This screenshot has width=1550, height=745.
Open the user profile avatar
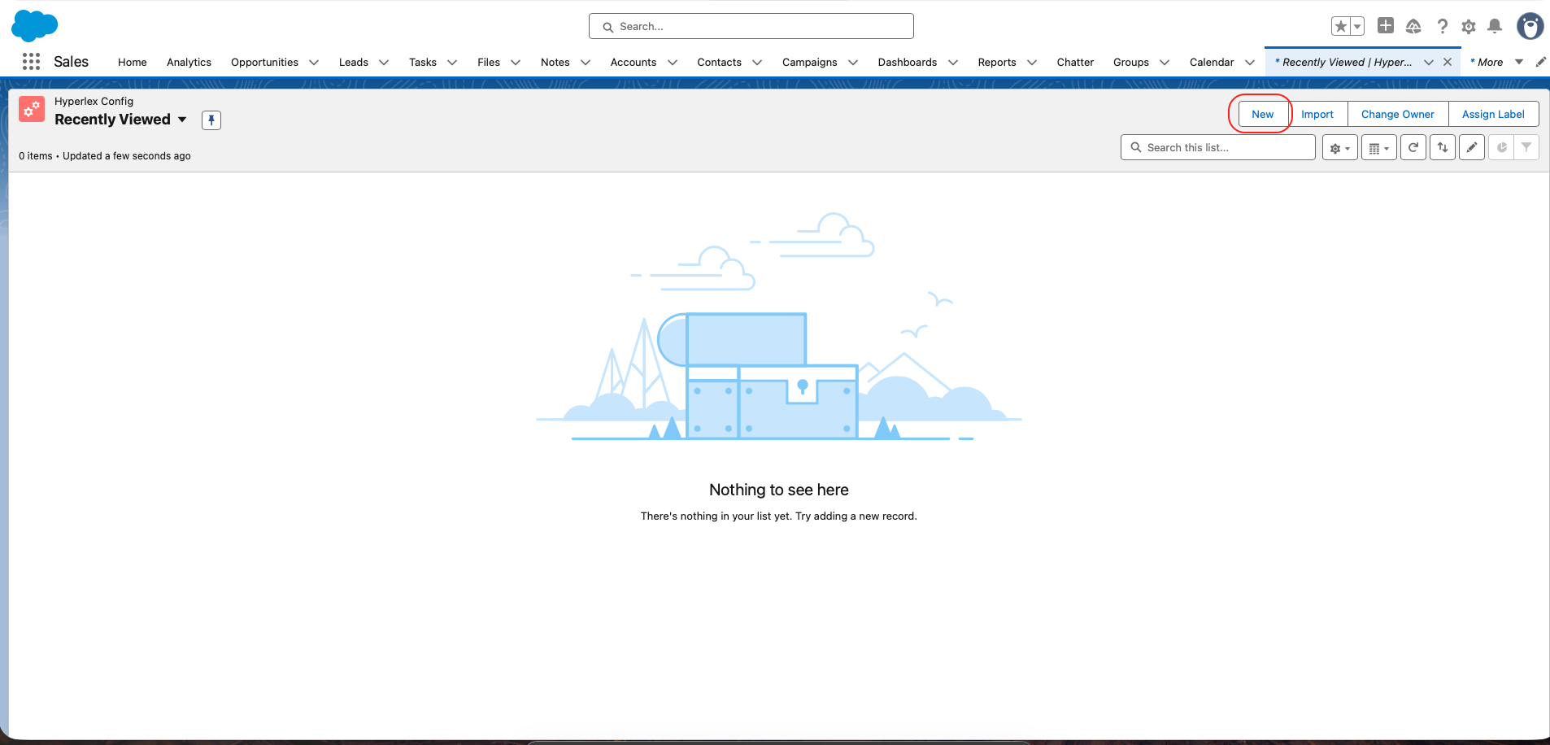point(1530,26)
